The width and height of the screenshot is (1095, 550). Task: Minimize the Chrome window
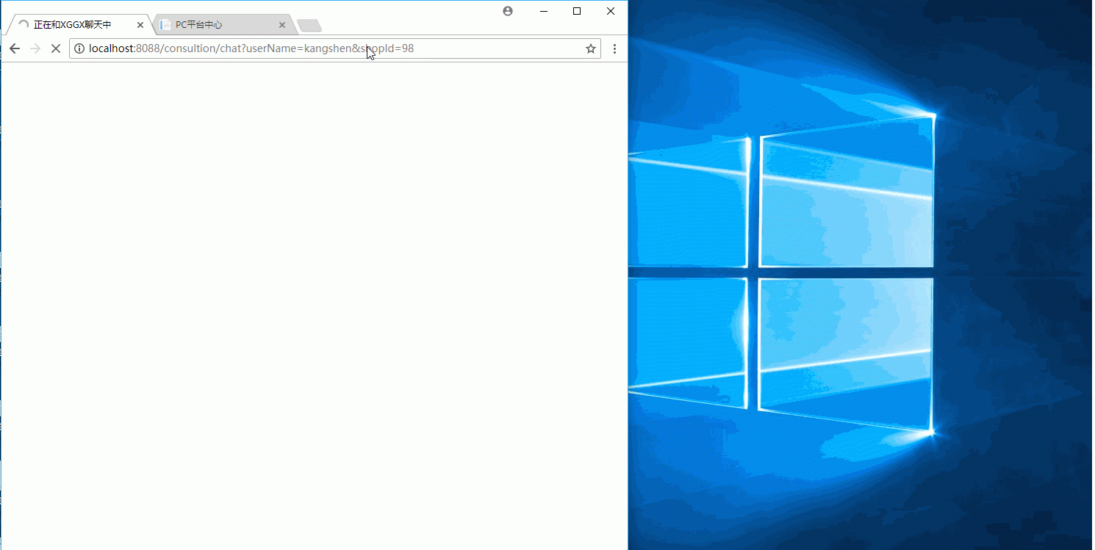tap(544, 11)
